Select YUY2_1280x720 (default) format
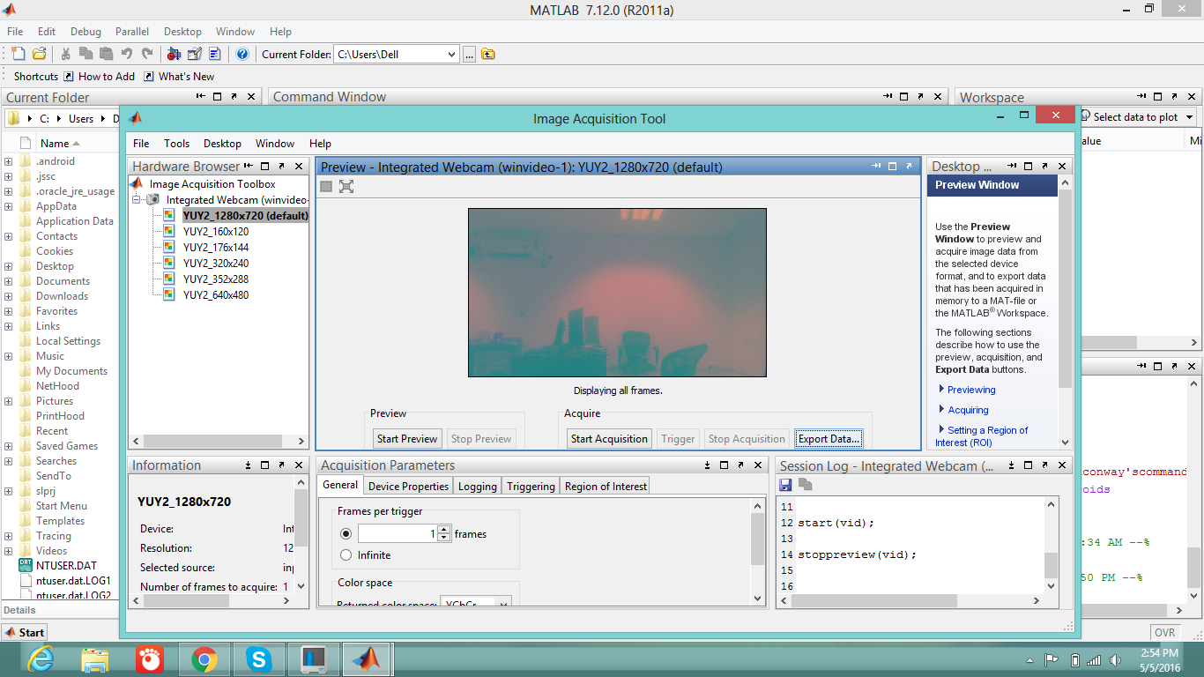The height and width of the screenshot is (677, 1204). click(x=245, y=216)
